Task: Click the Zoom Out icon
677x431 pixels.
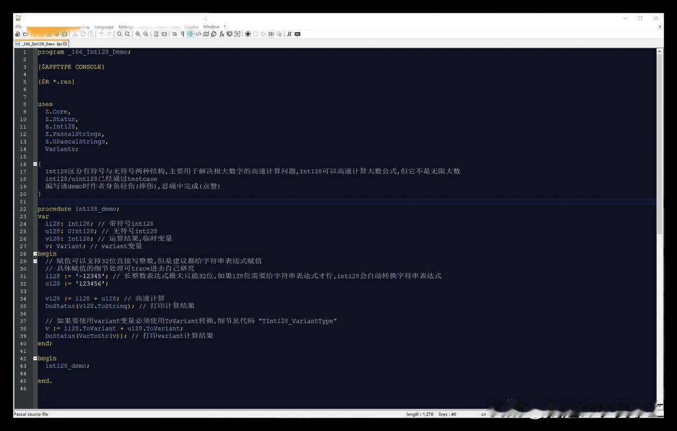Action: [146, 34]
